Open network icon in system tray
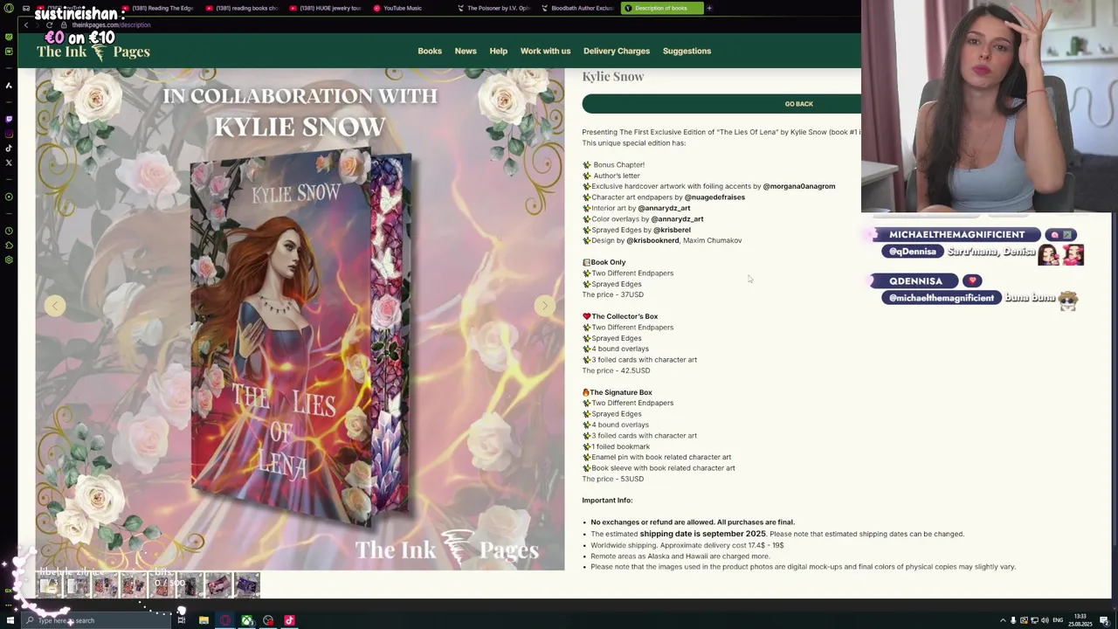 tap(1033, 620)
